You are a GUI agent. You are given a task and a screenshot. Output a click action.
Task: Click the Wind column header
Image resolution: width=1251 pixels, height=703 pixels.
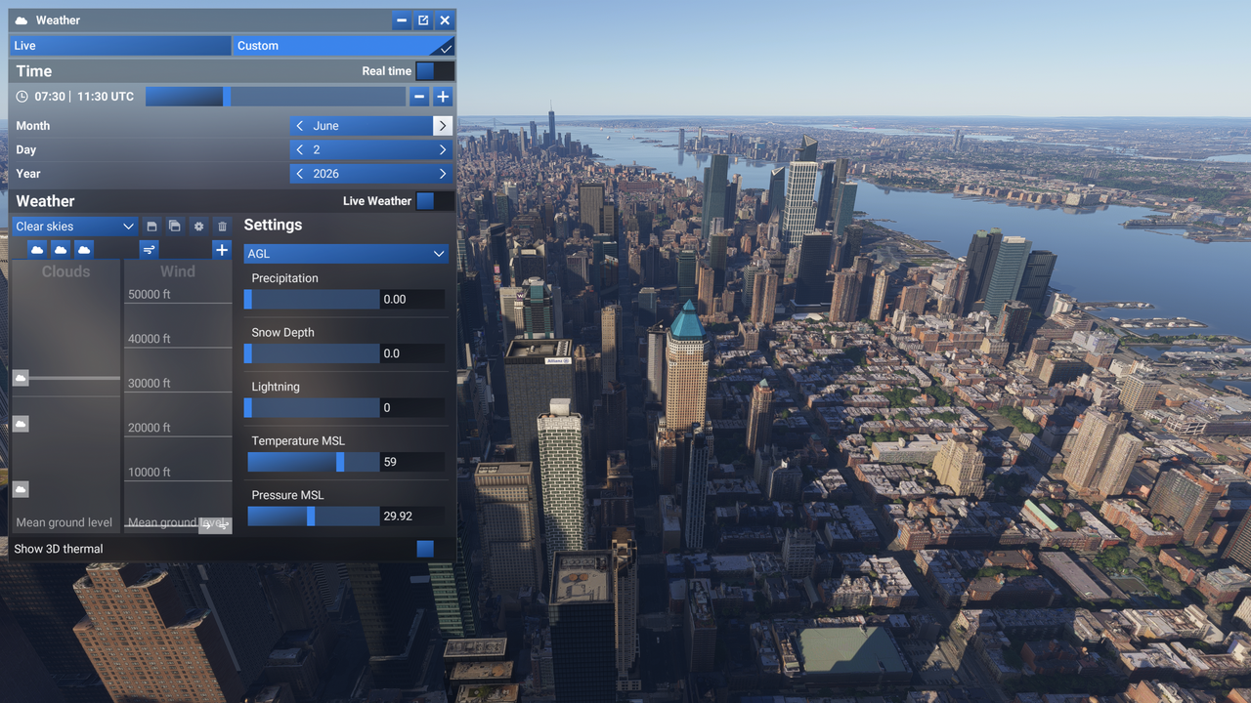[x=178, y=271]
